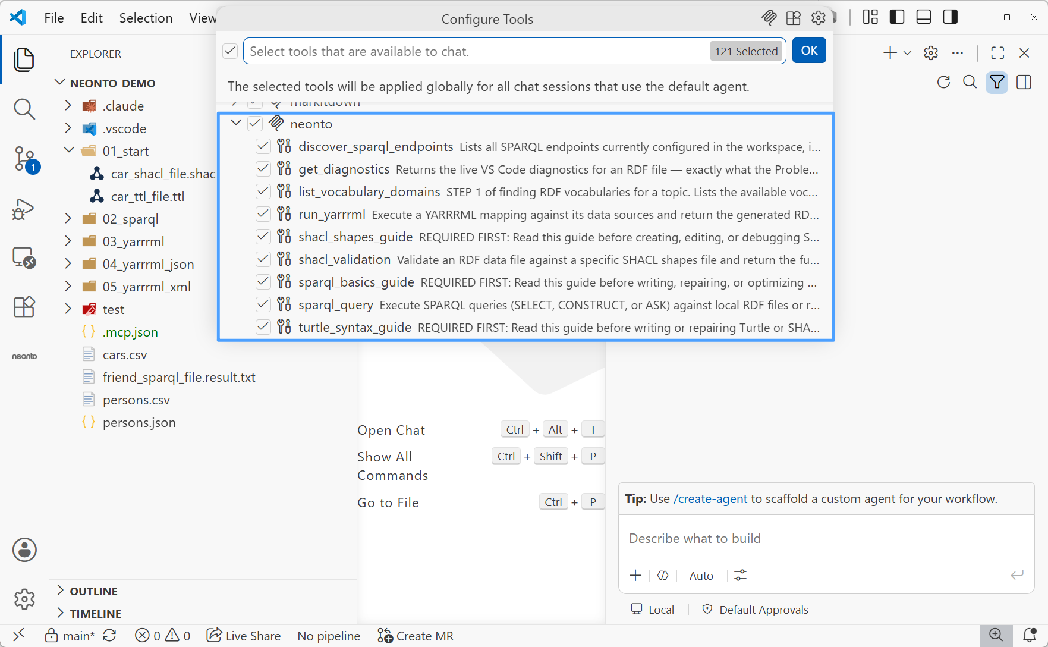Screen dimensions: 1048x647
Task: Uncheck sparql_basics_guide tool
Action: (263, 282)
